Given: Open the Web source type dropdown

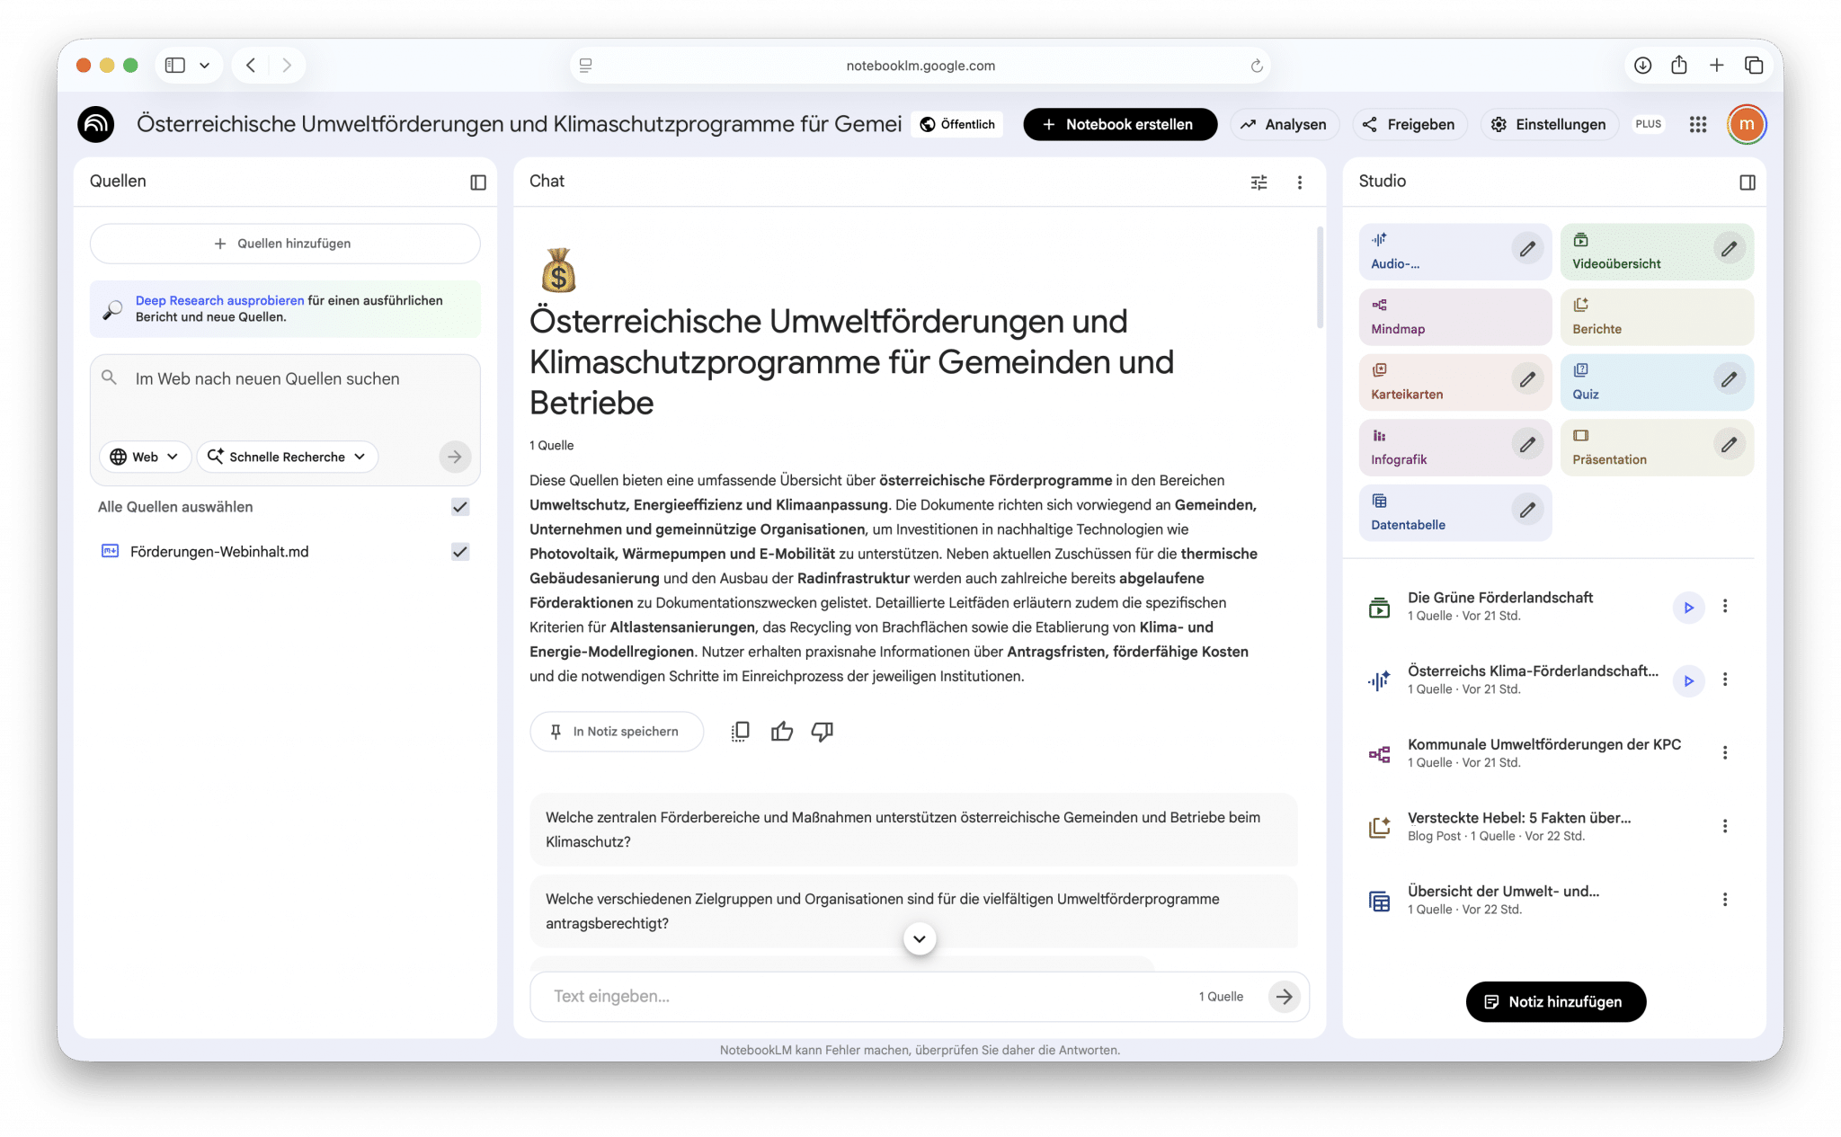Looking at the screenshot, I should [145, 457].
